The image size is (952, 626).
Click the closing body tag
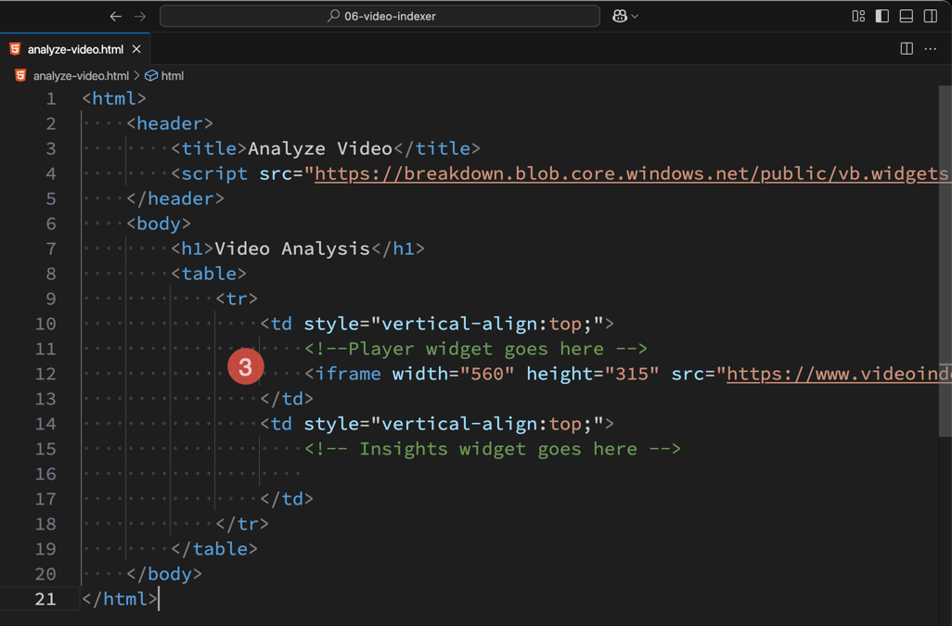point(164,574)
